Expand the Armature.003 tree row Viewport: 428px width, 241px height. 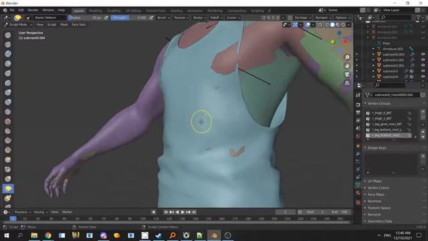(373, 49)
